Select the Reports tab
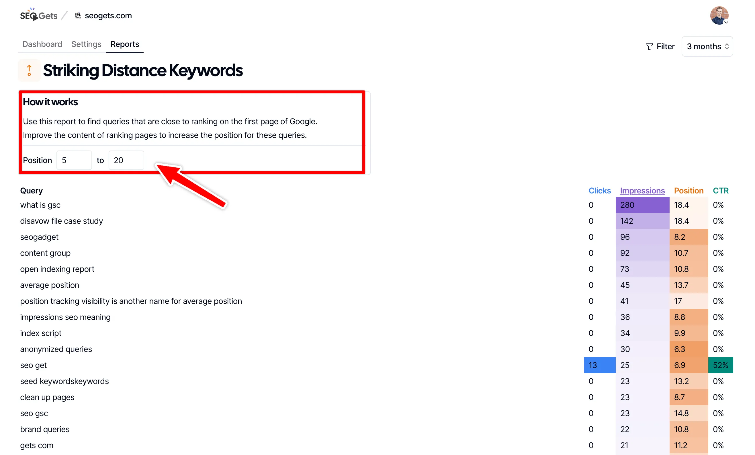 coord(125,44)
